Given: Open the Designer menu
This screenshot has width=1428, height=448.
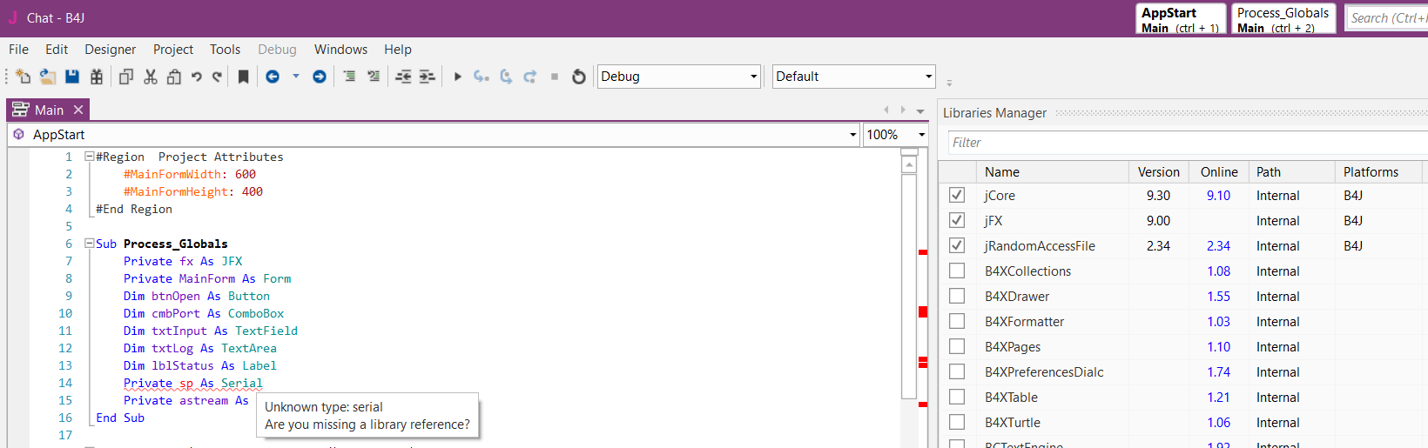Looking at the screenshot, I should pos(110,50).
